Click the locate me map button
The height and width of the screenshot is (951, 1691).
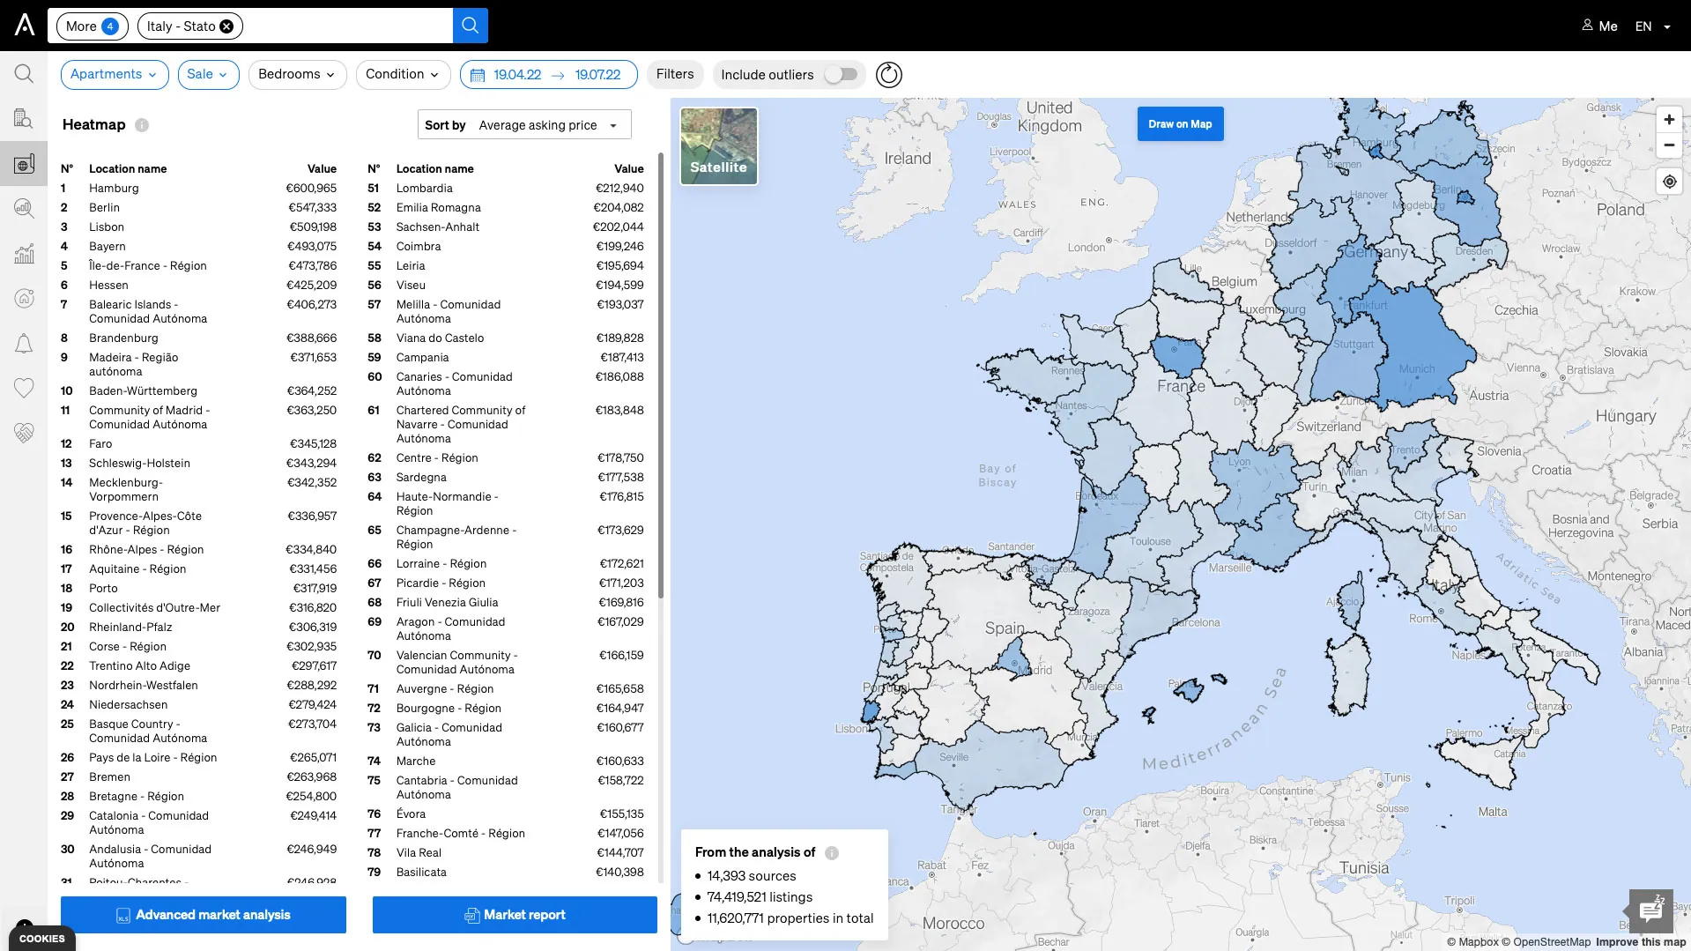(x=1669, y=182)
